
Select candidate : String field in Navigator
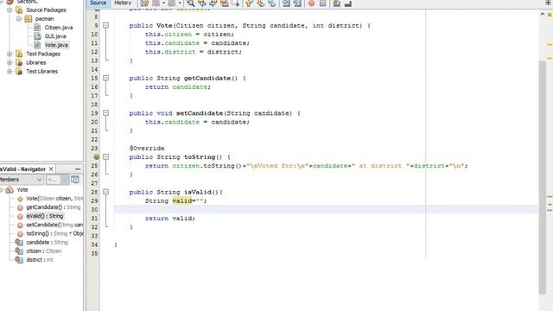(47, 242)
